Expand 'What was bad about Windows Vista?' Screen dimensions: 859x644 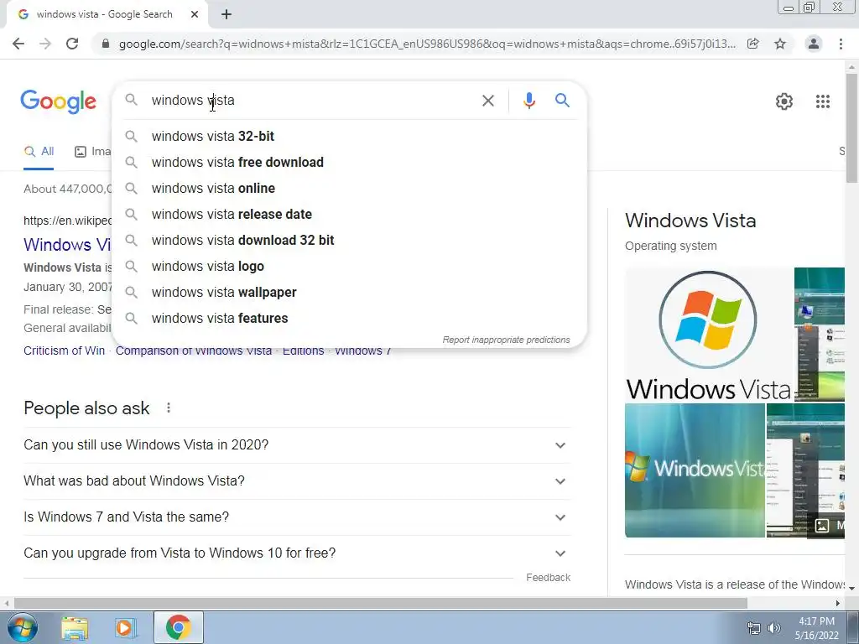[297, 481]
